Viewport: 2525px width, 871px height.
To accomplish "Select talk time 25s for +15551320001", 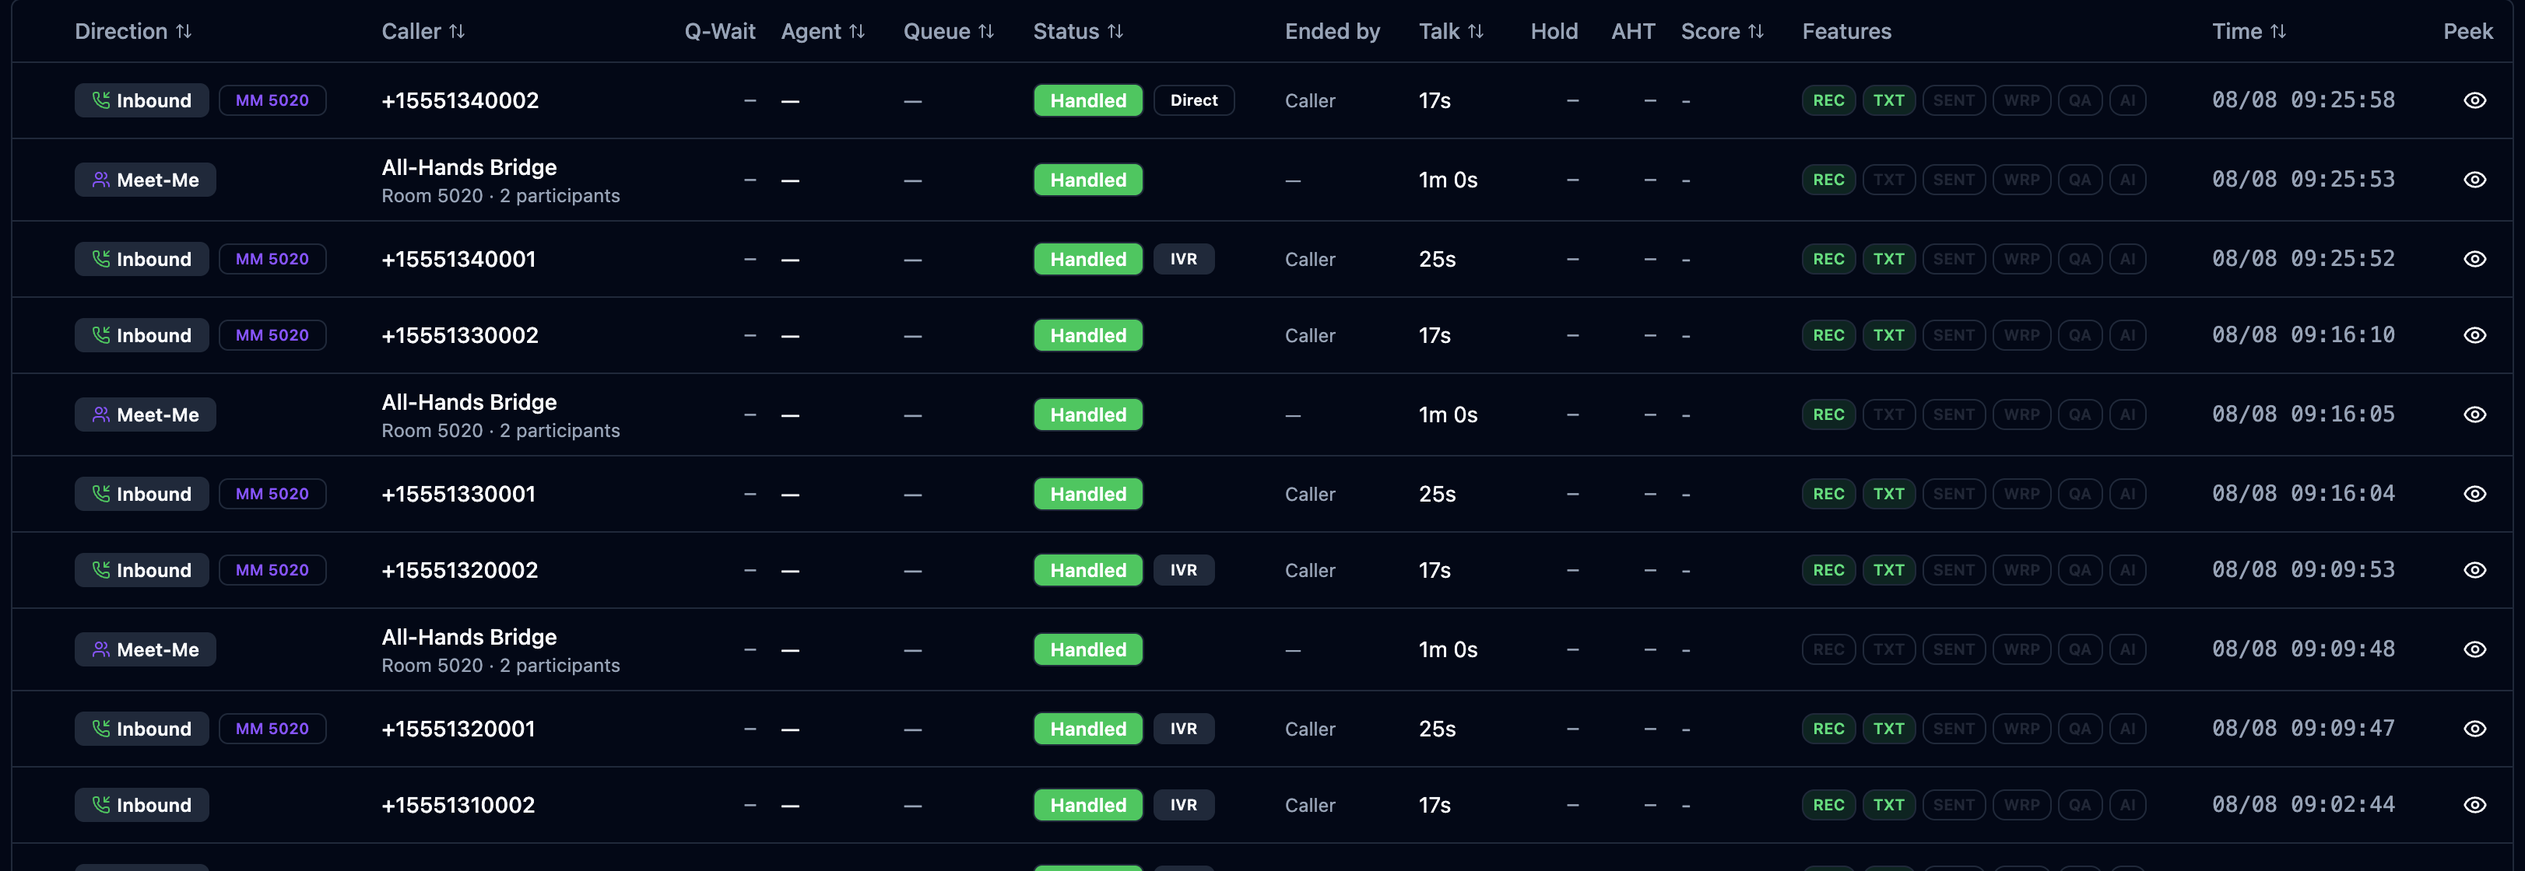I will point(1437,729).
